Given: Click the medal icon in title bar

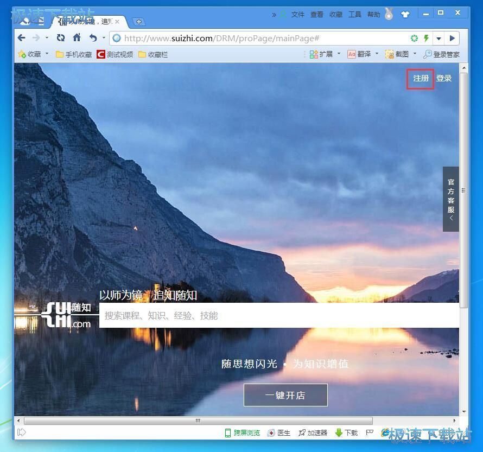Looking at the screenshot, I should [389, 14].
